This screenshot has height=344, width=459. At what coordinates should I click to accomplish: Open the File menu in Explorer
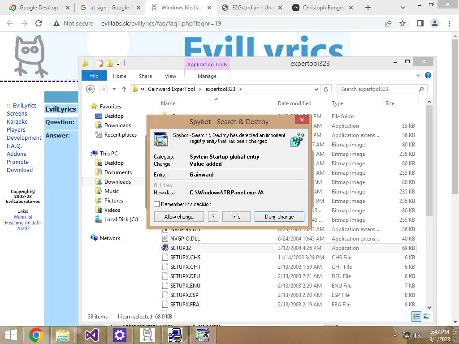(94, 76)
